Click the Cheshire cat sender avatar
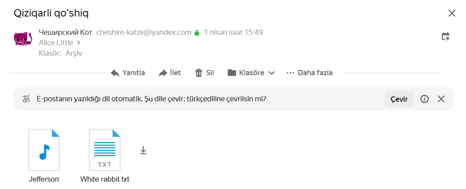The height and width of the screenshot is (189, 466). pyautogui.click(x=23, y=39)
